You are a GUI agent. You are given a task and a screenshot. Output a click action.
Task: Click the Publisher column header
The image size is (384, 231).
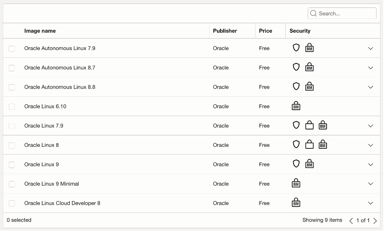tap(225, 31)
